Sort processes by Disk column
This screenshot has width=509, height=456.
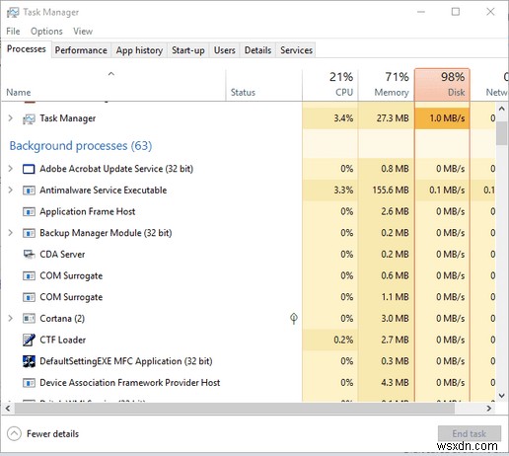click(442, 85)
